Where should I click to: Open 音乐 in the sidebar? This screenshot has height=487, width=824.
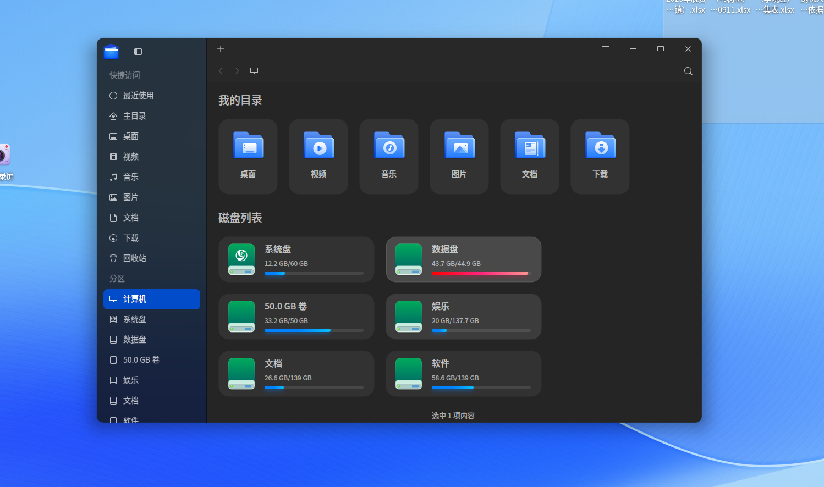tap(152, 177)
